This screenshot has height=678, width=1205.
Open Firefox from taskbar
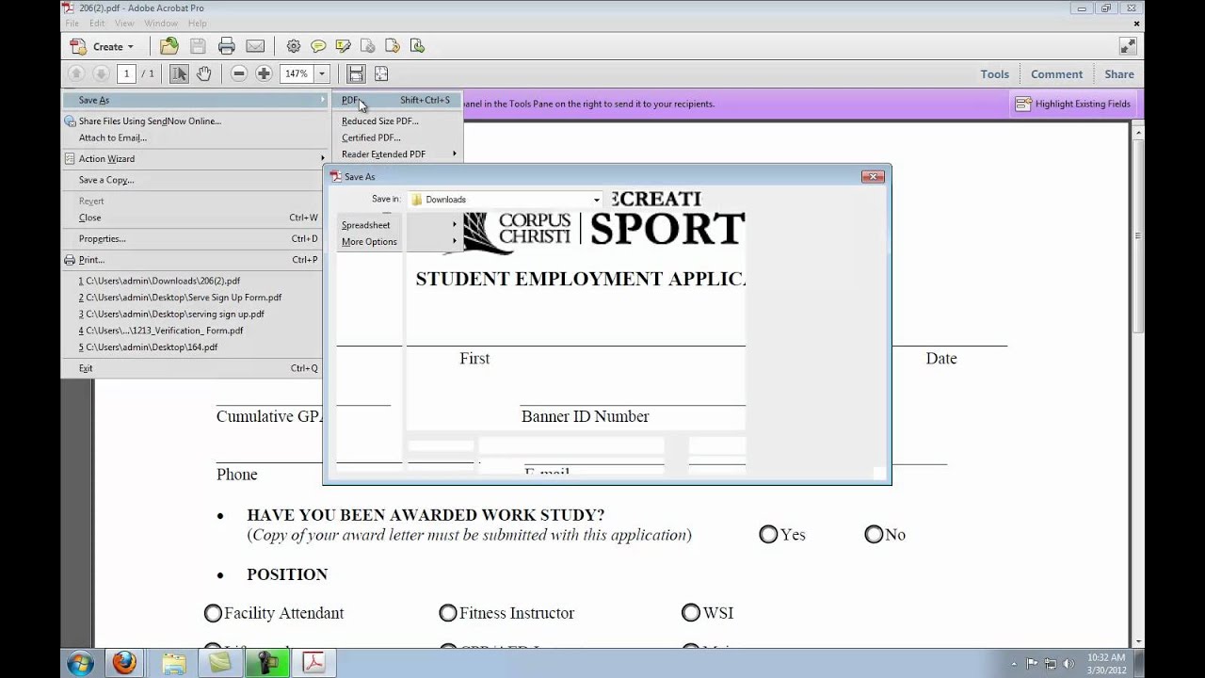click(124, 663)
